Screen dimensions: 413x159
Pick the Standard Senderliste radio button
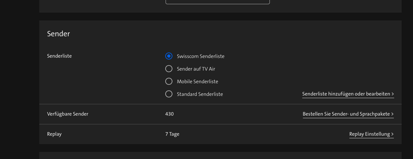pos(169,94)
